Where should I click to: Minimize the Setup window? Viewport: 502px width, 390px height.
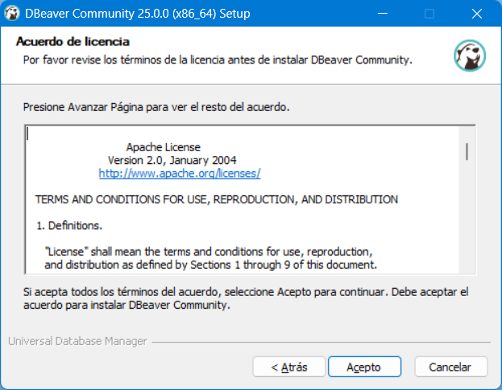coord(383,14)
